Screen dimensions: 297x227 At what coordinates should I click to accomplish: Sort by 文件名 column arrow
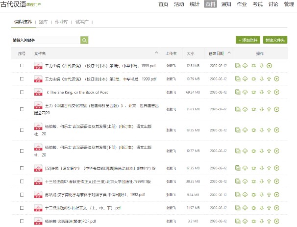click(x=156, y=52)
